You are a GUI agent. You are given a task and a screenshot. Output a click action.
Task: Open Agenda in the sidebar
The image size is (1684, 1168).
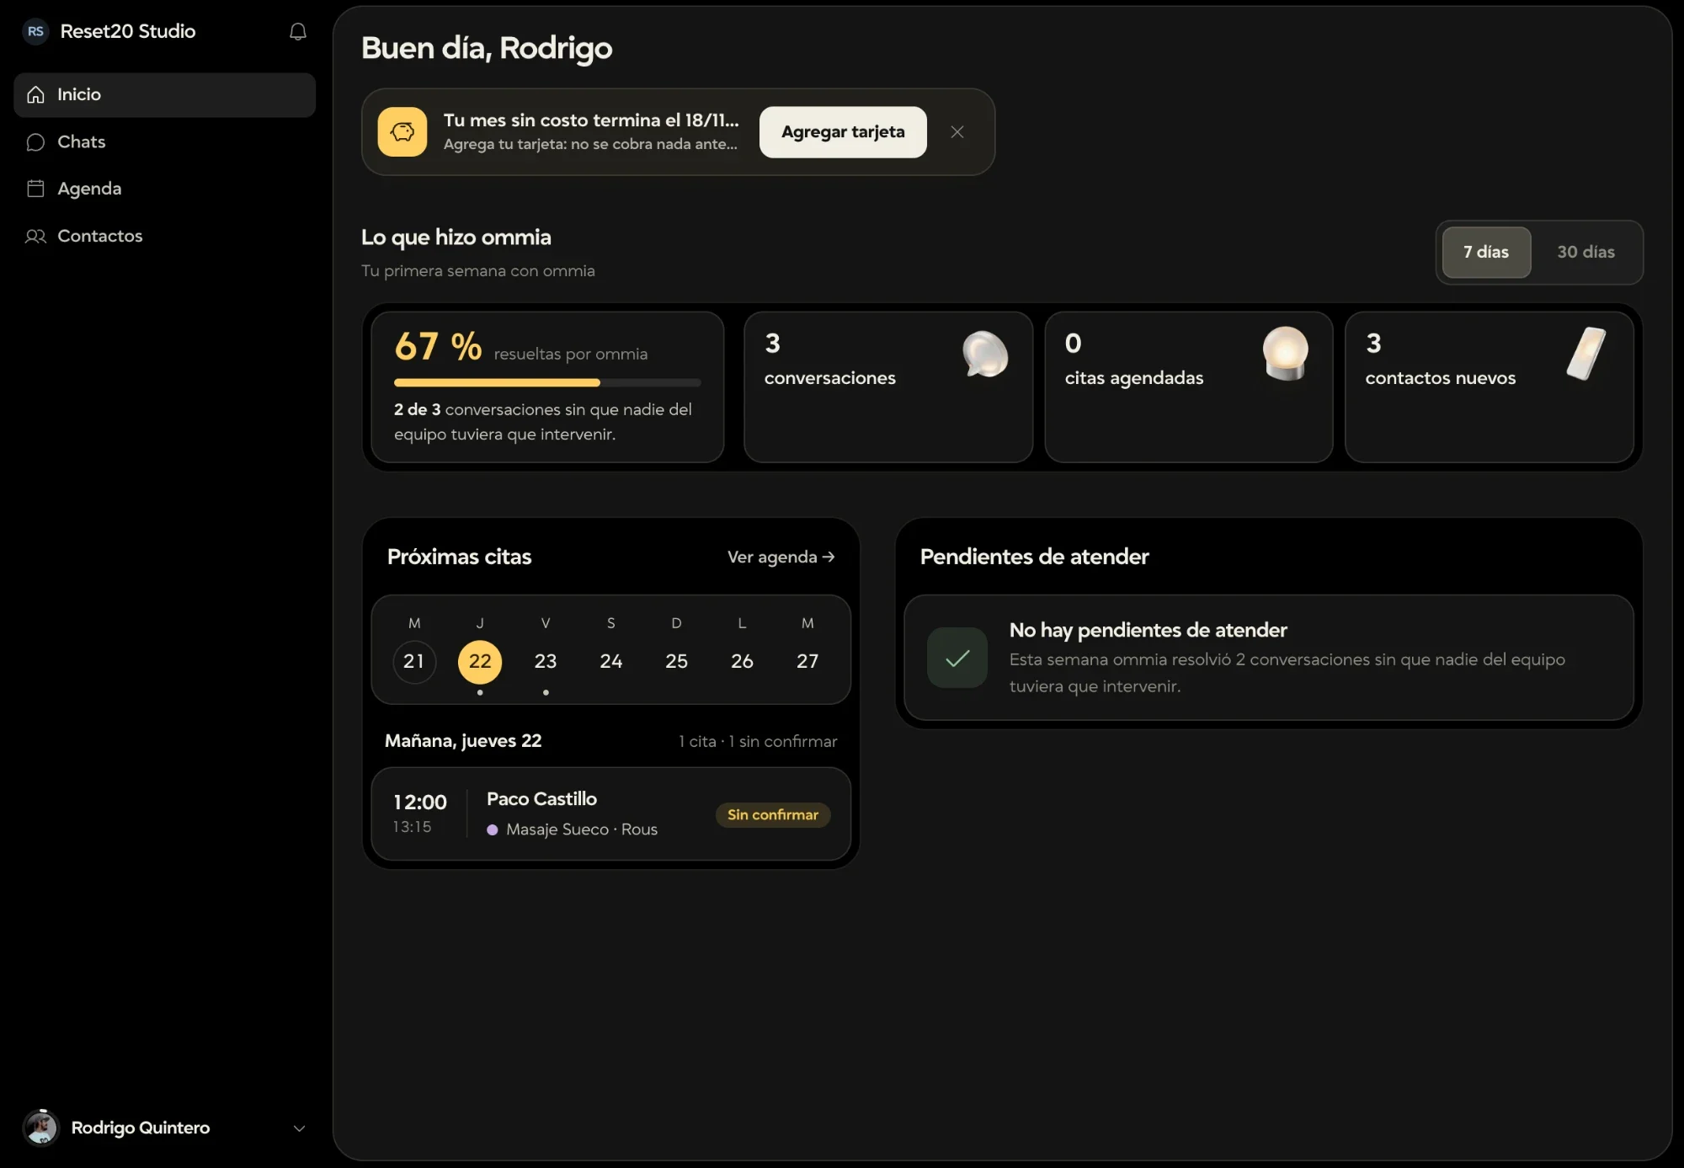click(x=165, y=189)
